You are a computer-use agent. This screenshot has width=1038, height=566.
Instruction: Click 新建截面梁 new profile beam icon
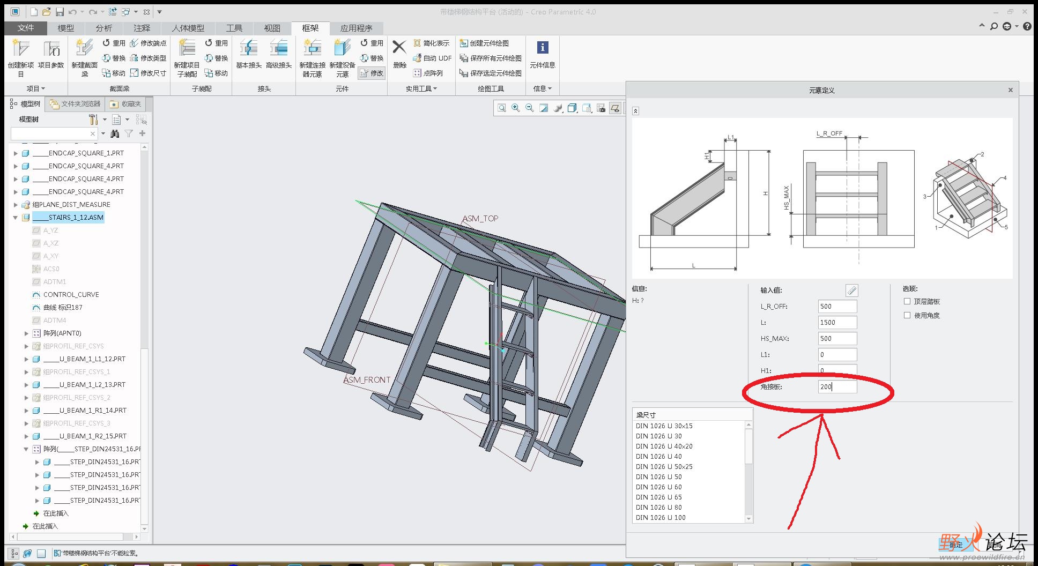point(84,58)
